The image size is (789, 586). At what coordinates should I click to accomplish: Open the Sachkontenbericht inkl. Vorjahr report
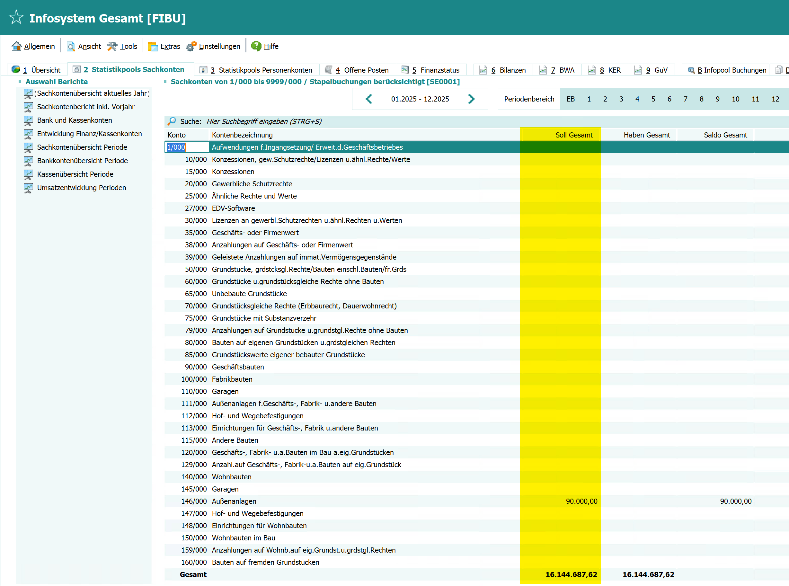[x=85, y=107]
